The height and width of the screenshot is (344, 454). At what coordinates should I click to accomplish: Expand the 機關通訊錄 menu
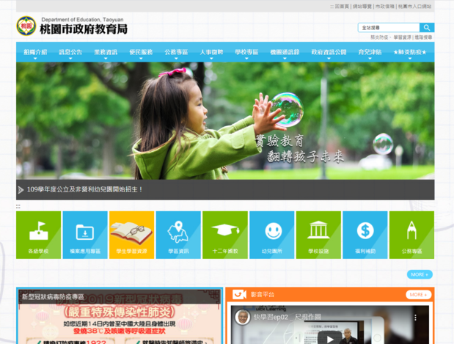click(285, 52)
